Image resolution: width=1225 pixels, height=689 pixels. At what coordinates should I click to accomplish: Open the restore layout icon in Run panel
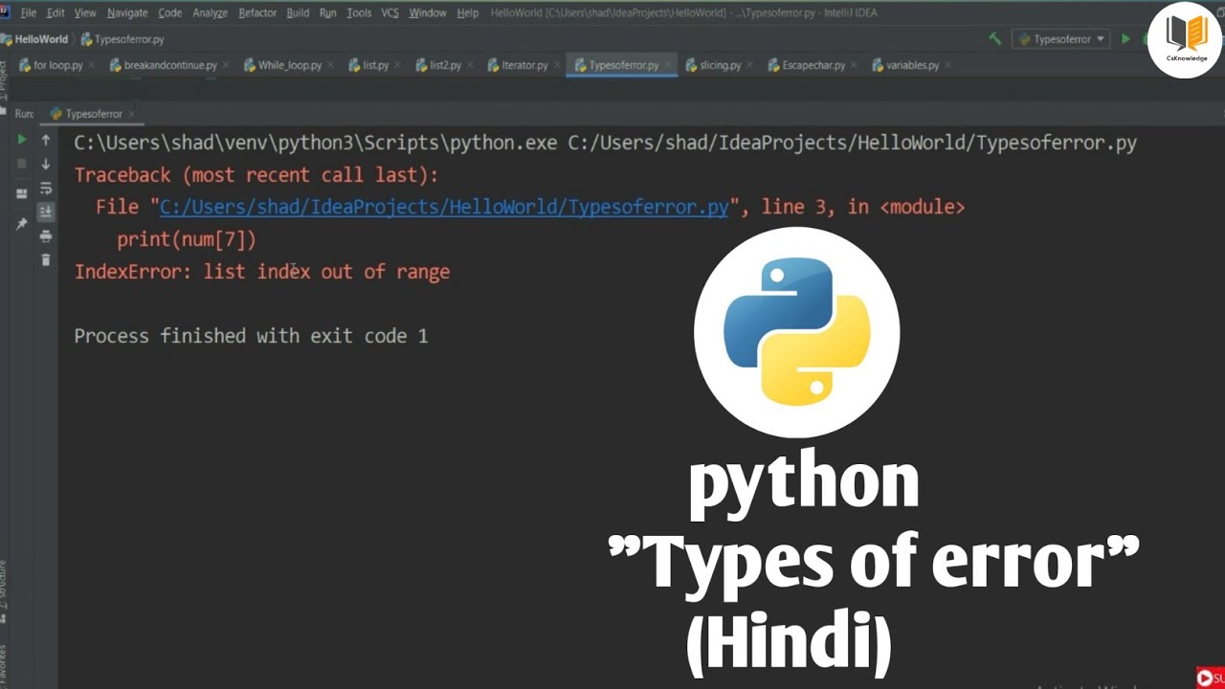pyautogui.click(x=21, y=194)
